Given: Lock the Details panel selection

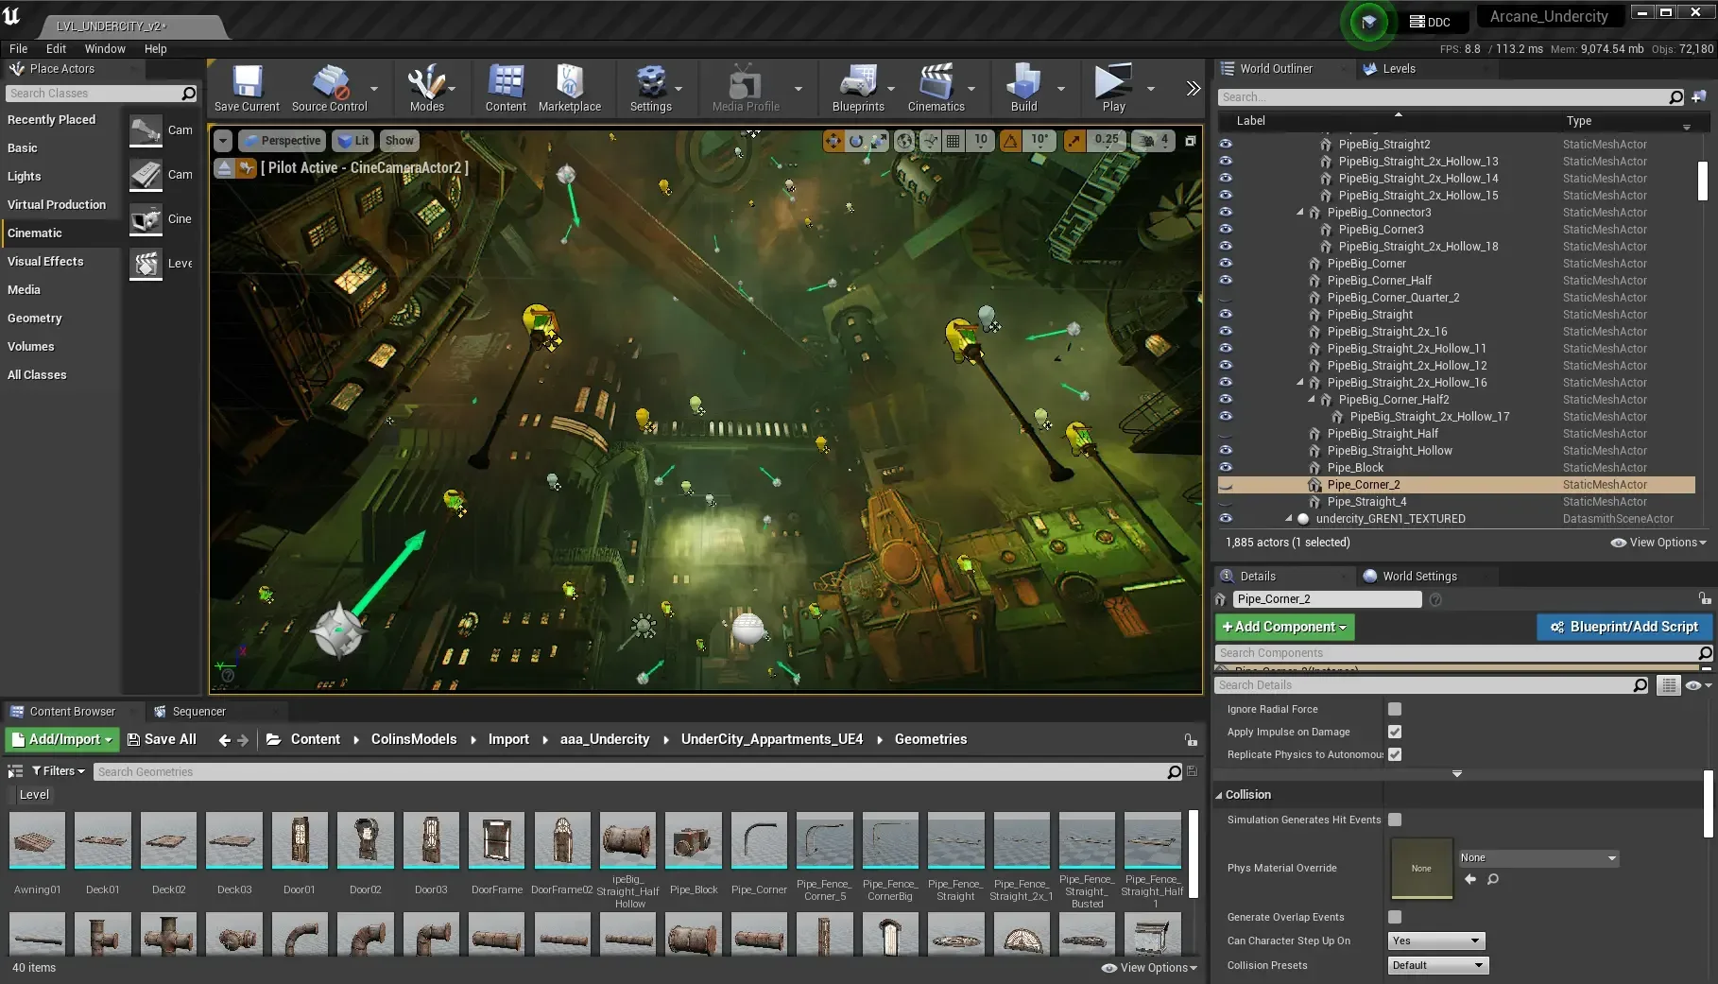Looking at the screenshot, I should [x=1705, y=598].
